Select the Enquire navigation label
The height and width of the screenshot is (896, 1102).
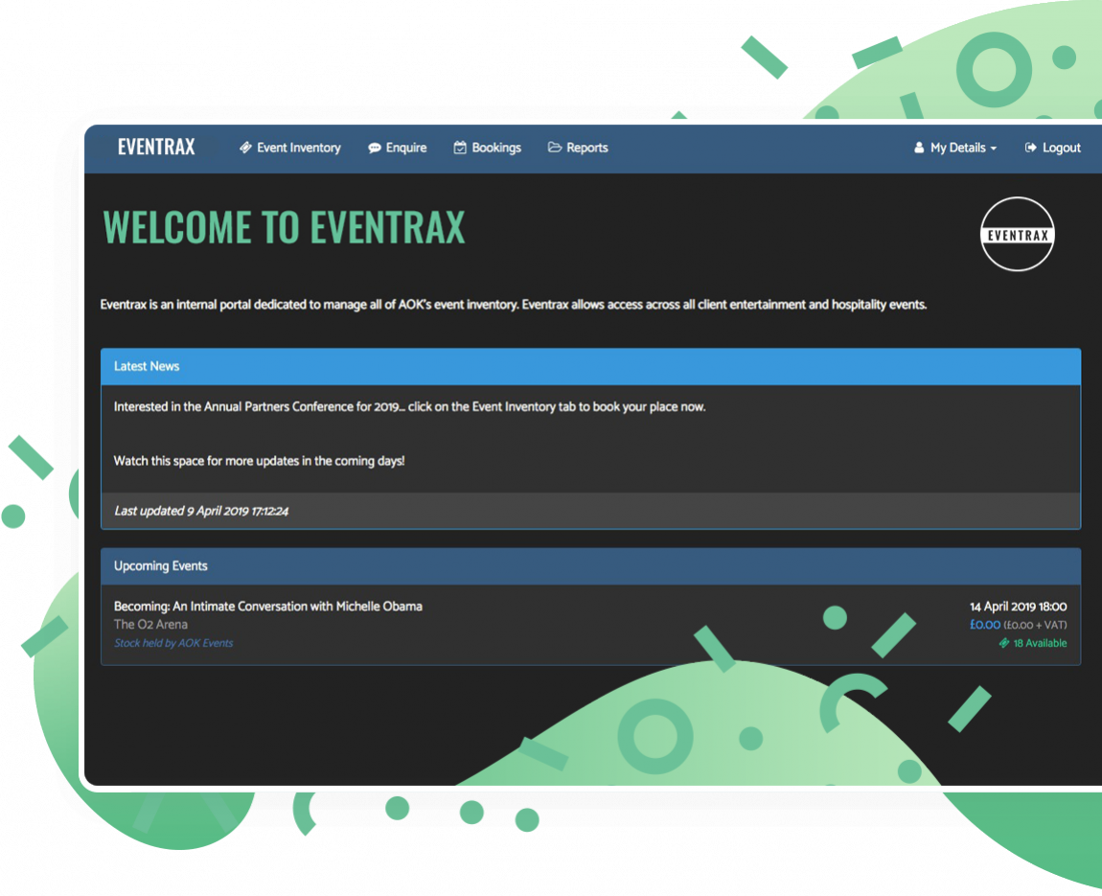(x=406, y=148)
